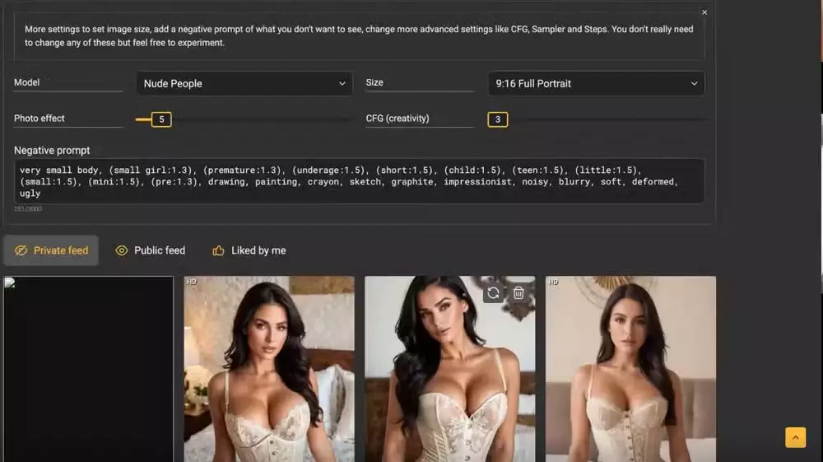Open the Model dropdown showing Nude People
The width and height of the screenshot is (823, 462).
click(244, 83)
